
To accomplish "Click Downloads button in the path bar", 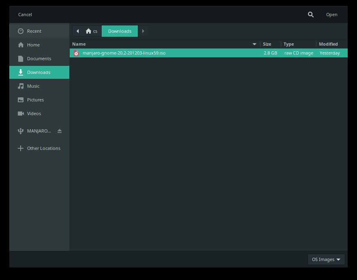I will [x=120, y=31].
